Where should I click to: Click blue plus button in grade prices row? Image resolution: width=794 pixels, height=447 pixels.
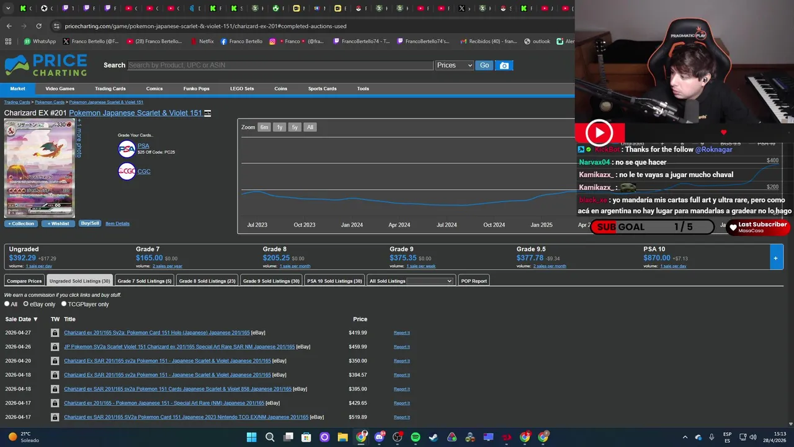(x=775, y=258)
